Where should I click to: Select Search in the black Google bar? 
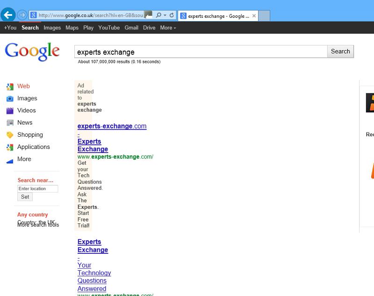tap(30, 28)
